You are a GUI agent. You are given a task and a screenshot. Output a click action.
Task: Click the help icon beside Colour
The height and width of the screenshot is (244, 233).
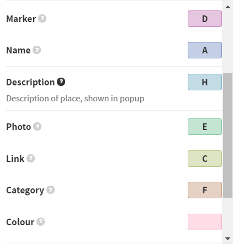coord(40,222)
